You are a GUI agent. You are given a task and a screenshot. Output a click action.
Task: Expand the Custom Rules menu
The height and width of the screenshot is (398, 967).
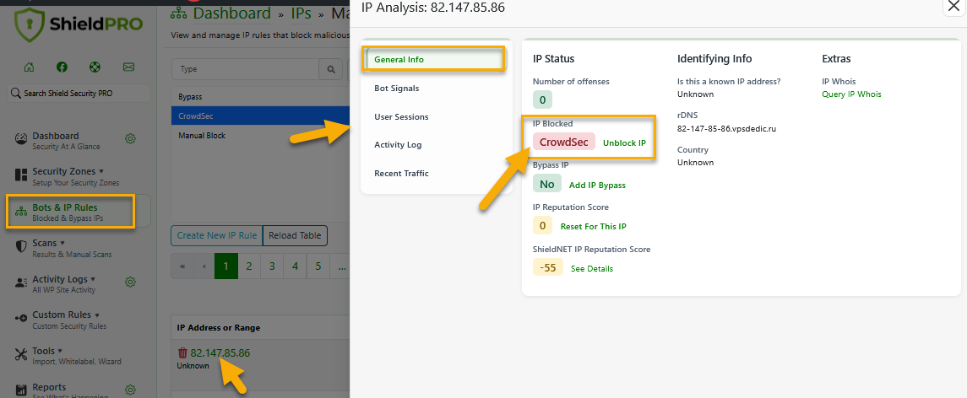(x=97, y=315)
